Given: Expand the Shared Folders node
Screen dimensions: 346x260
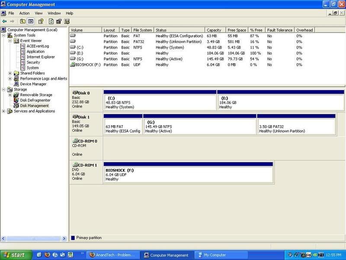Looking at the screenshot, I should pos(10,73).
